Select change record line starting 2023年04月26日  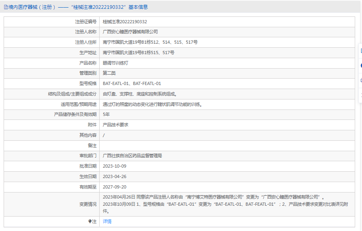coord(214,197)
